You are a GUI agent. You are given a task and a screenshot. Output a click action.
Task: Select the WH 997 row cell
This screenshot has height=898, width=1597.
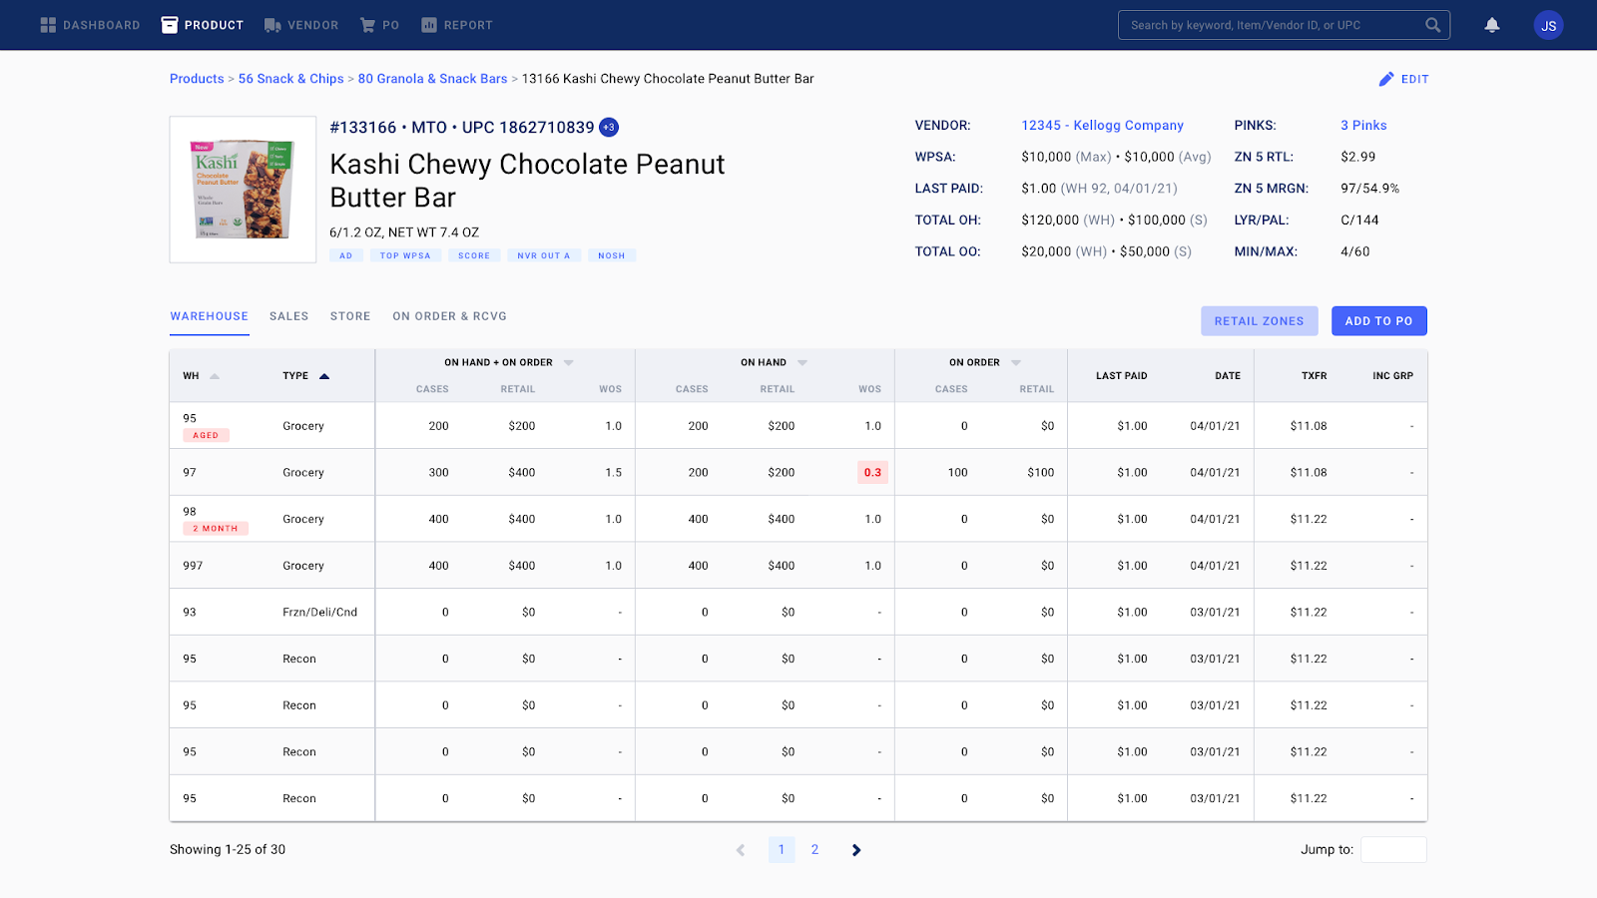(x=193, y=566)
